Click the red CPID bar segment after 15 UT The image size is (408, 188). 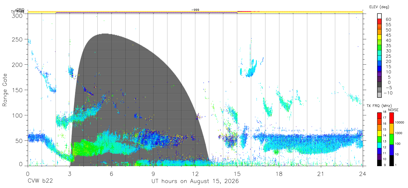tap(244, 12)
